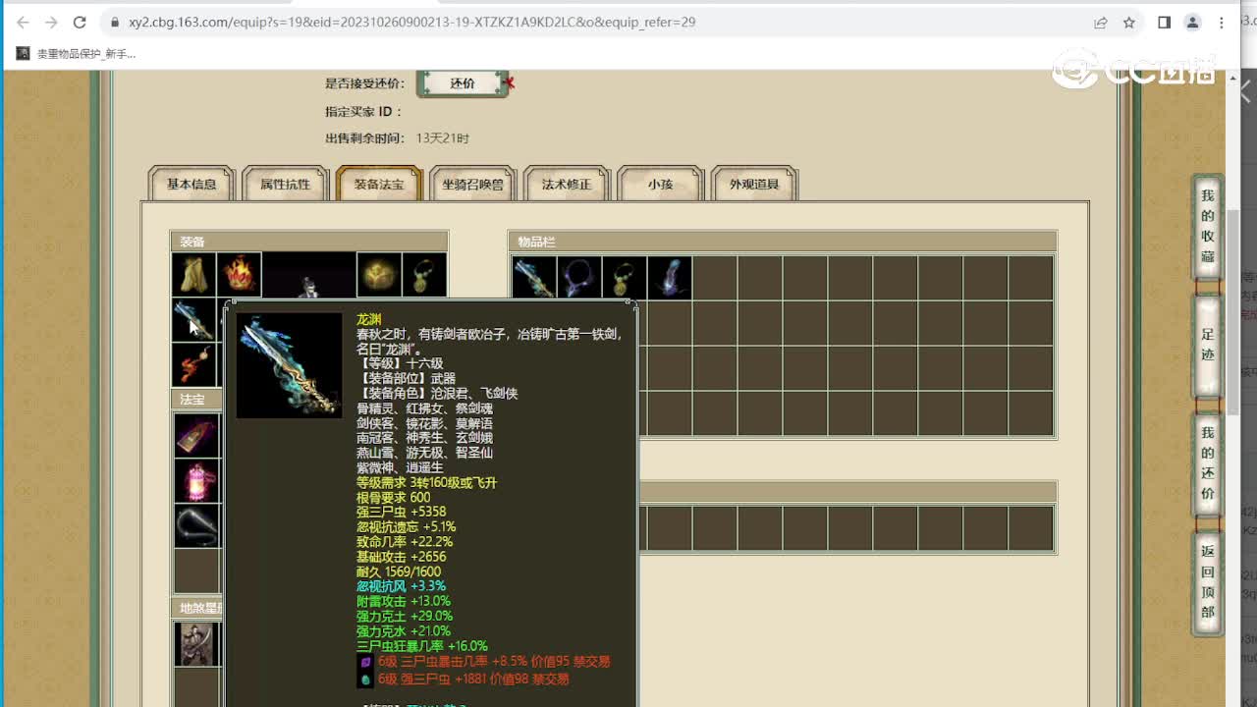Click the 法宝 section header
Screen dimensions: 1257x707
(x=196, y=400)
